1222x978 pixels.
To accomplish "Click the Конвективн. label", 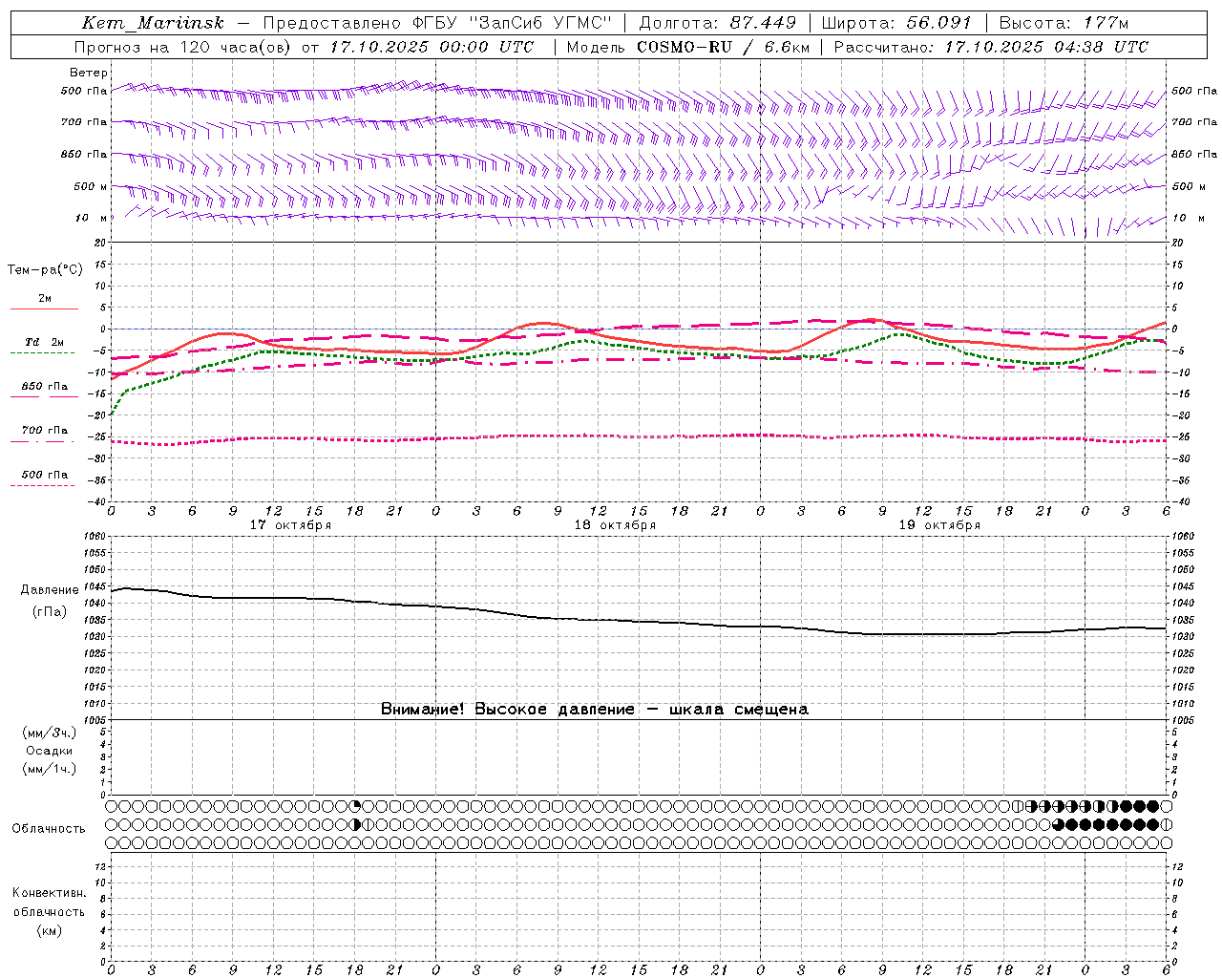I will 49,893.
